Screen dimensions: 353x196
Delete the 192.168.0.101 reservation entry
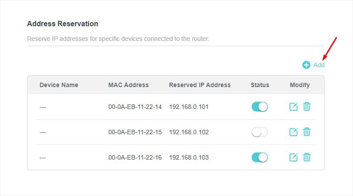[307, 107]
